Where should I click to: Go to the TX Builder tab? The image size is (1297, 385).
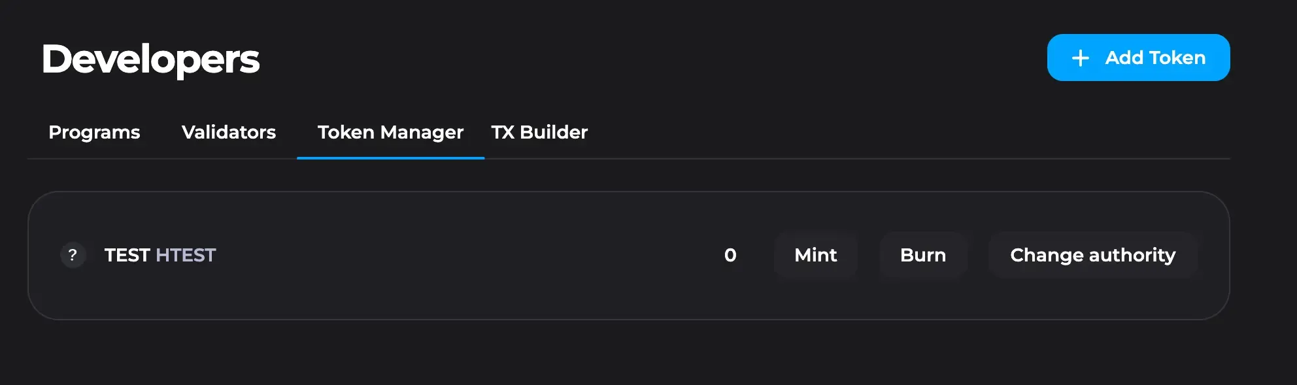pyautogui.click(x=539, y=132)
